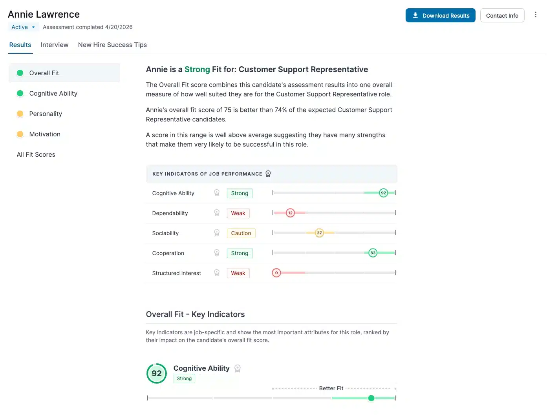Click the green status dot next to Cognitive Ability
Viewport: 547px width, 415px height.
[x=20, y=93]
